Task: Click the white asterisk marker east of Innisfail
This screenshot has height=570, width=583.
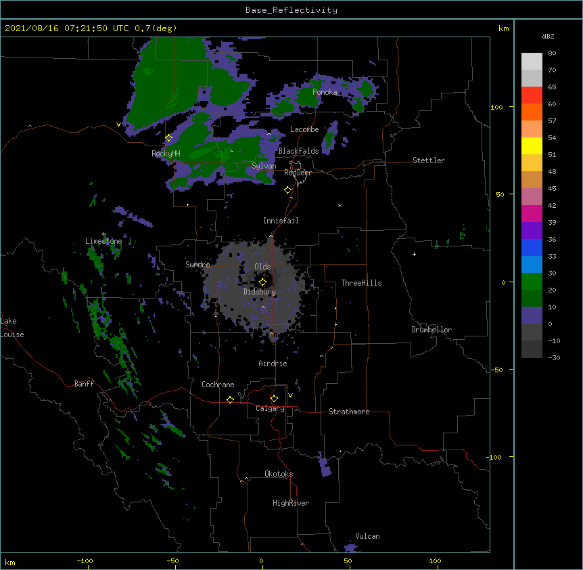Action: point(340,205)
